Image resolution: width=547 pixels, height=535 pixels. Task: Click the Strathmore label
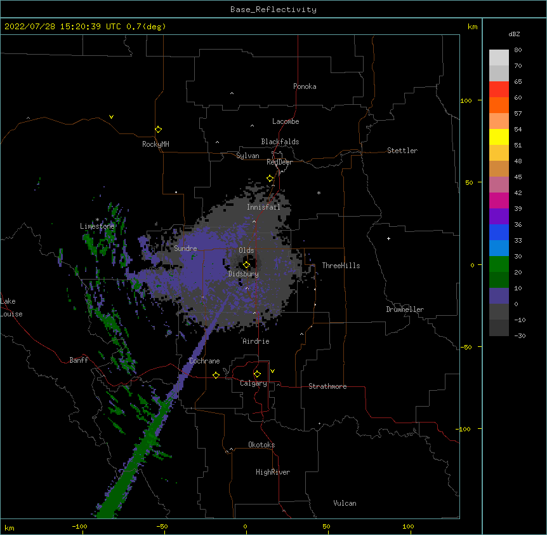click(x=327, y=386)
